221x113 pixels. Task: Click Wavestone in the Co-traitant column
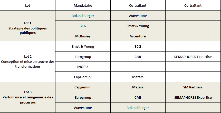[138, 16]
